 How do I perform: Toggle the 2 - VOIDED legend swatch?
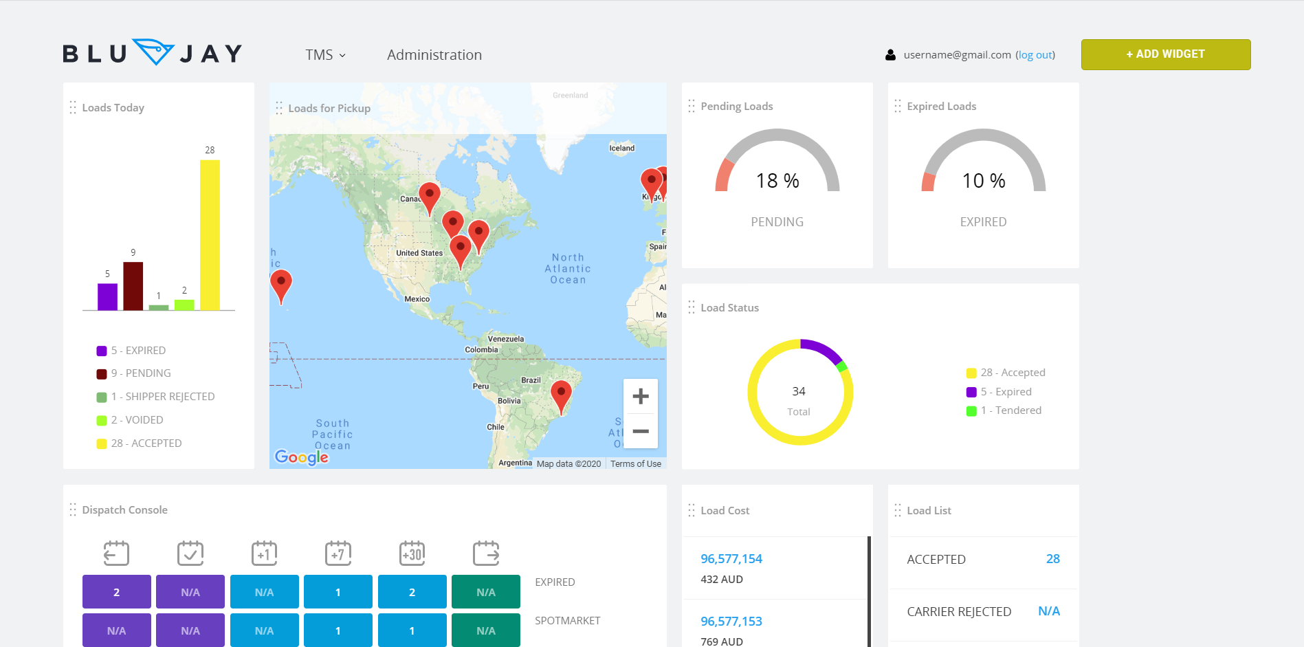[102, 421]
